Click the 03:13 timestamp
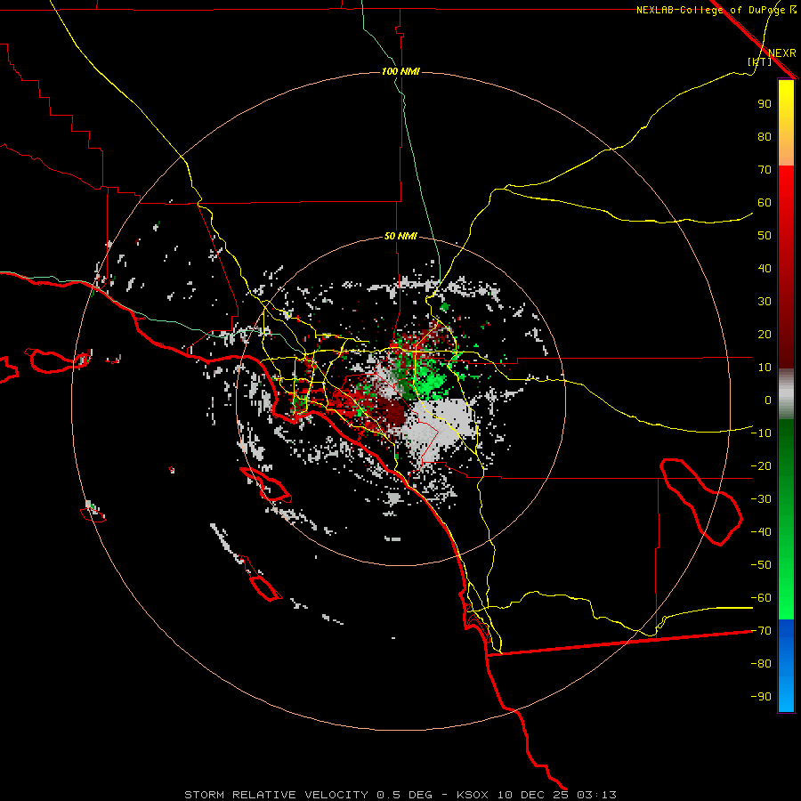 tap(596, 795)
